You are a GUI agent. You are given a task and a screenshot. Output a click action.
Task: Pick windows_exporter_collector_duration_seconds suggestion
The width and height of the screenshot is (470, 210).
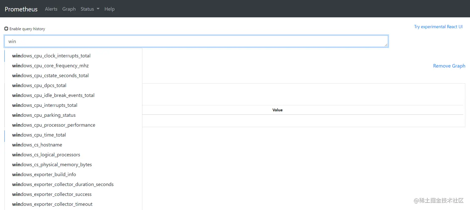point(74,185)
